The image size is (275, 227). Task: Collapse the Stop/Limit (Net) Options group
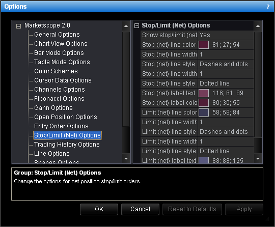[136, 26]
